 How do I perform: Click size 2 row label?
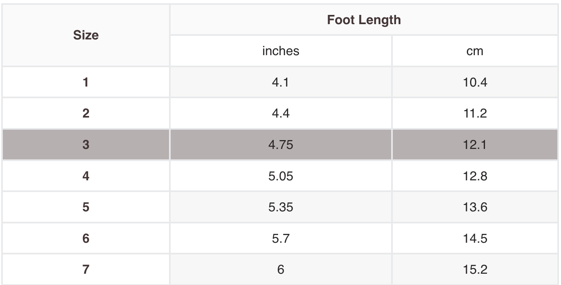(86, 113)
